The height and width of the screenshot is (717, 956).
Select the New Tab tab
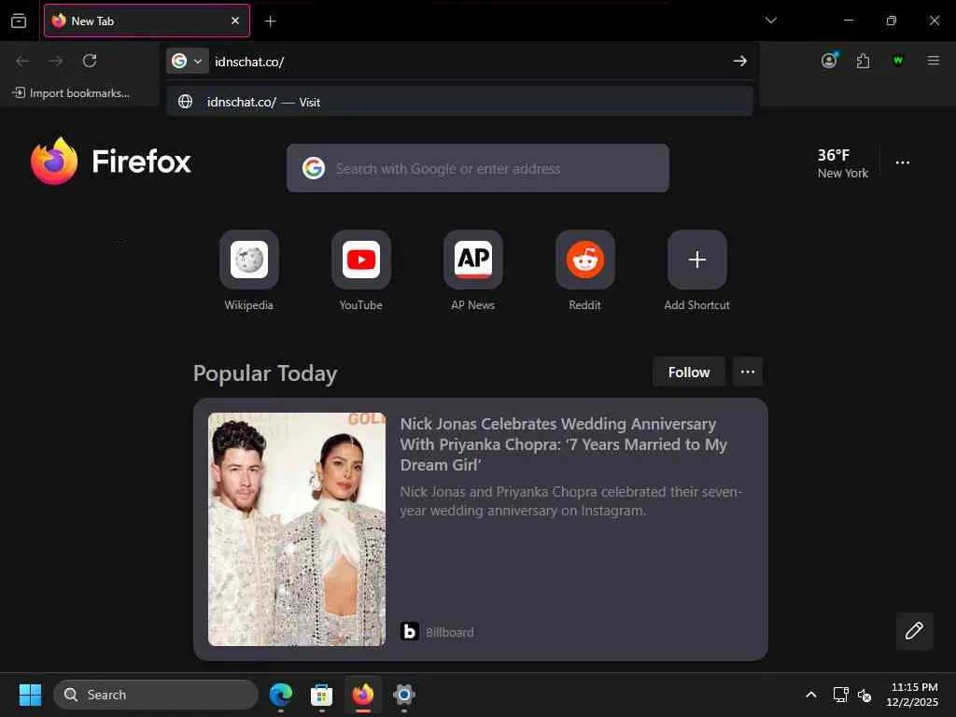(x=147, y=21)
